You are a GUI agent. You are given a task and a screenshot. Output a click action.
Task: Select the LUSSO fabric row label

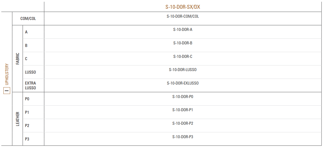coord(30,72)
